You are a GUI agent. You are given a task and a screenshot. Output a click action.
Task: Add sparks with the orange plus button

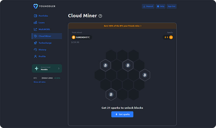171,37
